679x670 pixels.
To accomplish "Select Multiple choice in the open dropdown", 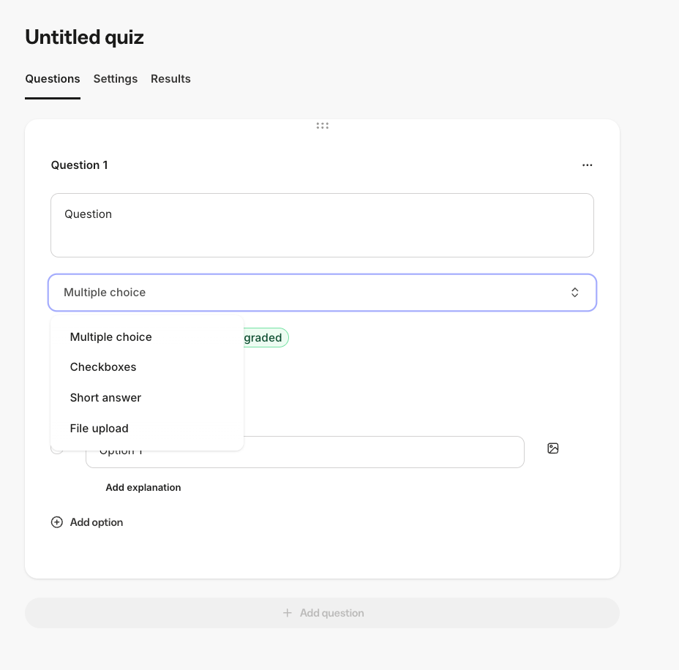I will 110,337.
